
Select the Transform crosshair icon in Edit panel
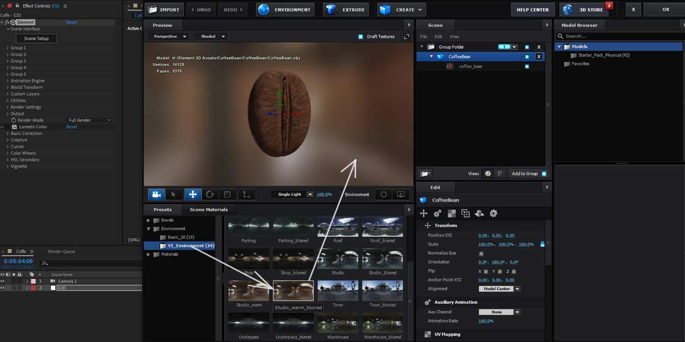(x=423, y=213)
